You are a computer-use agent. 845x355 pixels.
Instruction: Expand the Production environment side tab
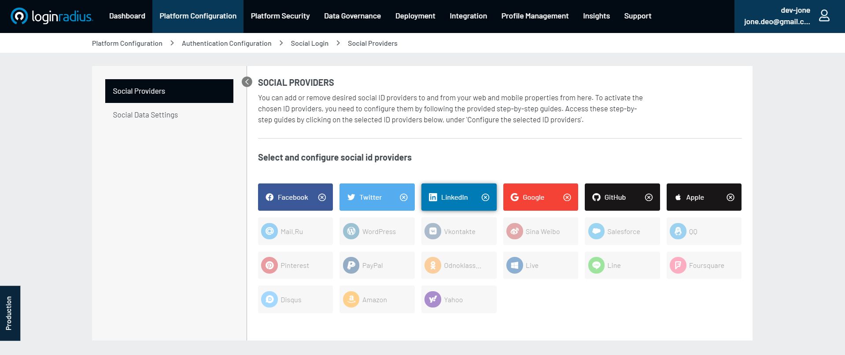[9, 313]
